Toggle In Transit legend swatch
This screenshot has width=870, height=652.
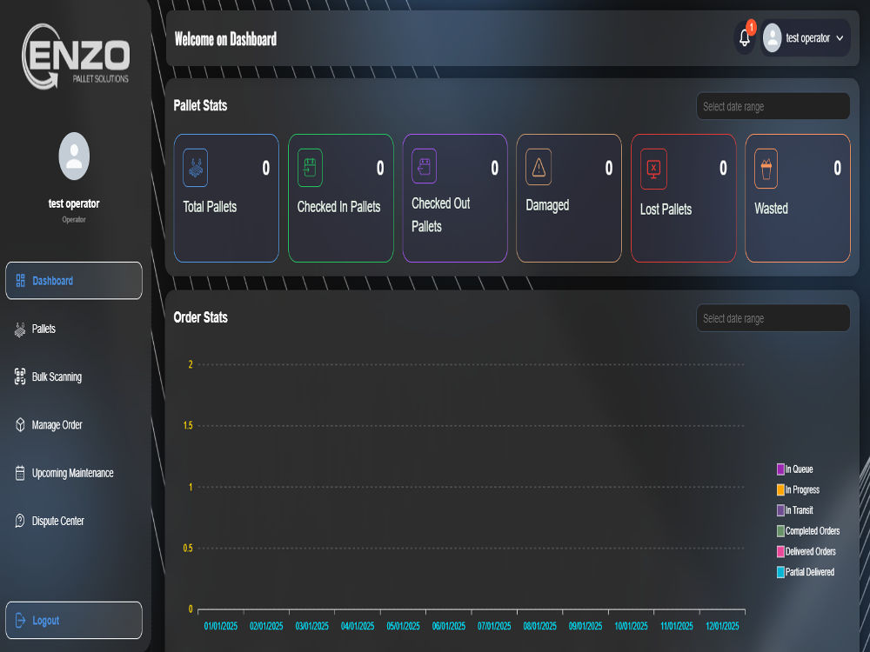pyautogui.click(x=780, y=510)
